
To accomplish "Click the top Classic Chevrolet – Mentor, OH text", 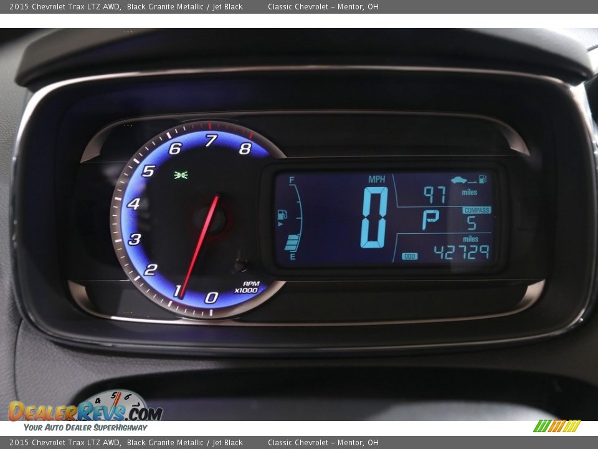I will (323, 6).
